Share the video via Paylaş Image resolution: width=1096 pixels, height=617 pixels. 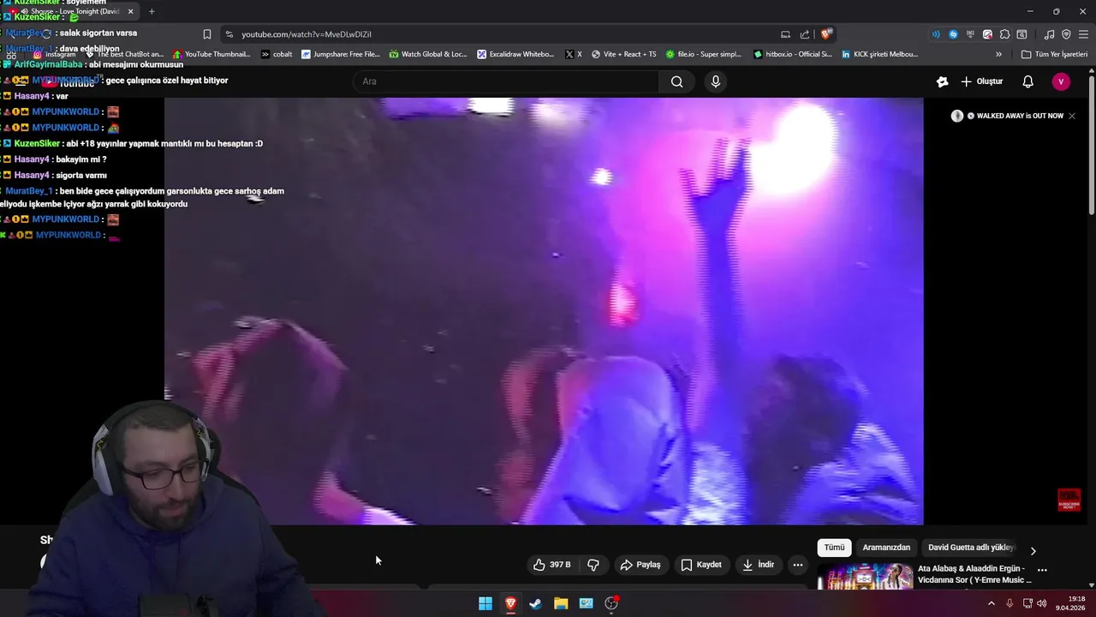[x=640, y=565]
